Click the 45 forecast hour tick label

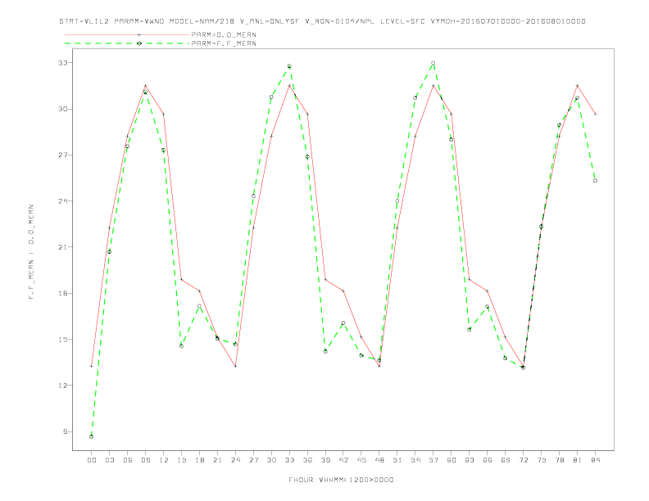pos(361,460)
